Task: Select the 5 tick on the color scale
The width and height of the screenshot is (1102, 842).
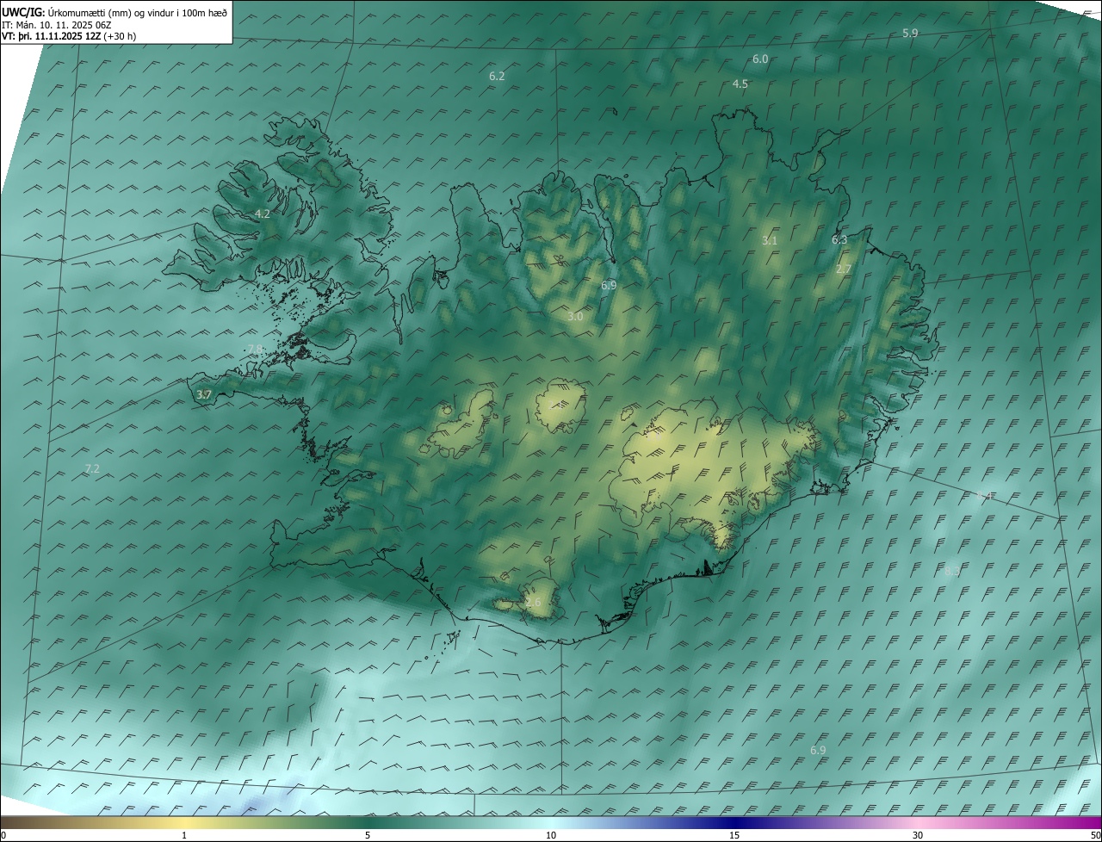Action: coord(368,835)
